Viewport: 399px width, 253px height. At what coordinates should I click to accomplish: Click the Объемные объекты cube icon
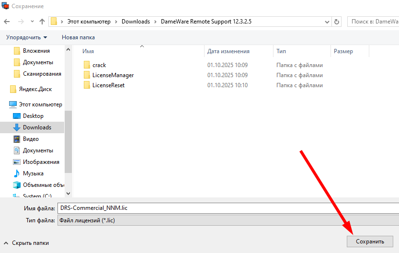pyautogui.click(x=17, y=185)
